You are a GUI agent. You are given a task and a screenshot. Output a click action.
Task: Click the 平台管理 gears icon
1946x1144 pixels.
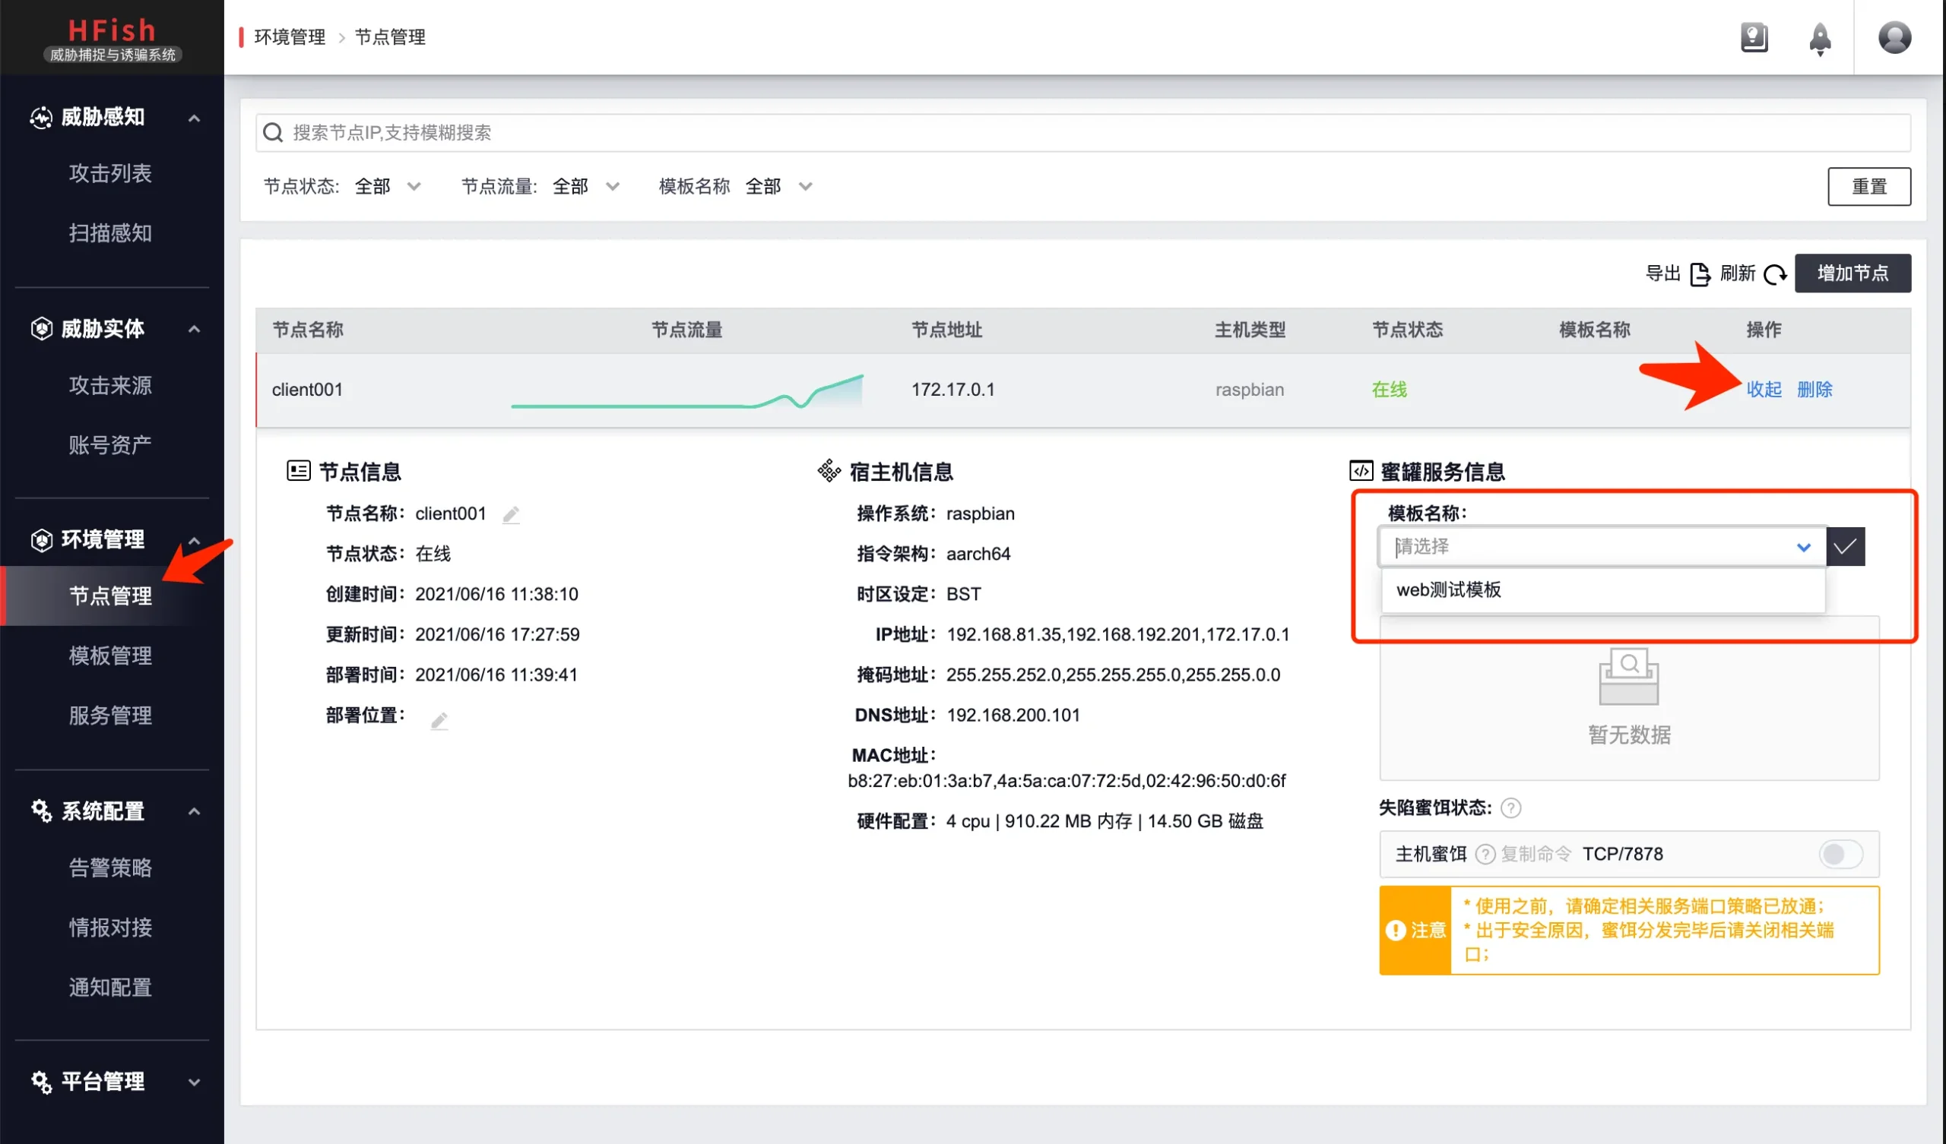pyautogui.click(x=41, y=1082)
